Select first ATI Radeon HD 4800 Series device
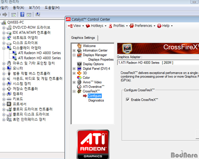The height and width of the screenshot is (159, 199). point(39,53)
